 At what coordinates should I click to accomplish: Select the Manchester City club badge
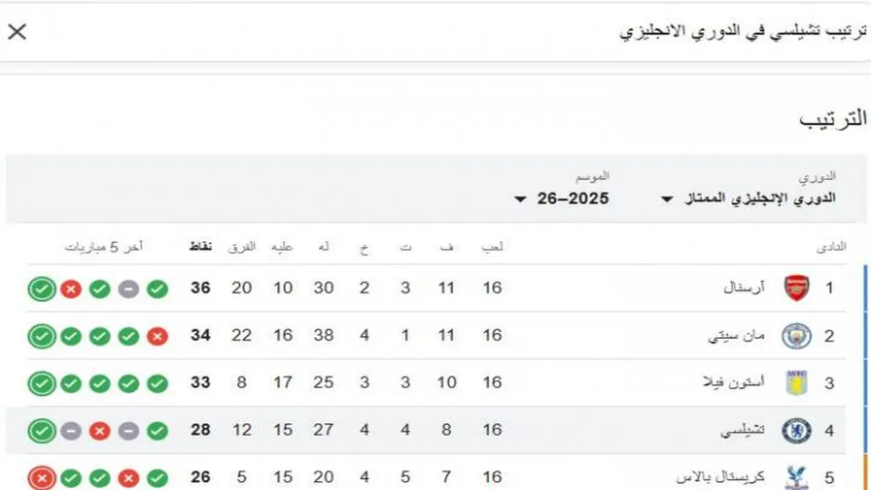click(x=796, y=336)
